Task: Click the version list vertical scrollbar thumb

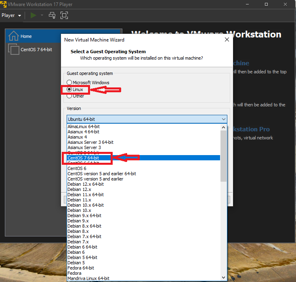Action: pyautogui.click(x=223, y=155)
